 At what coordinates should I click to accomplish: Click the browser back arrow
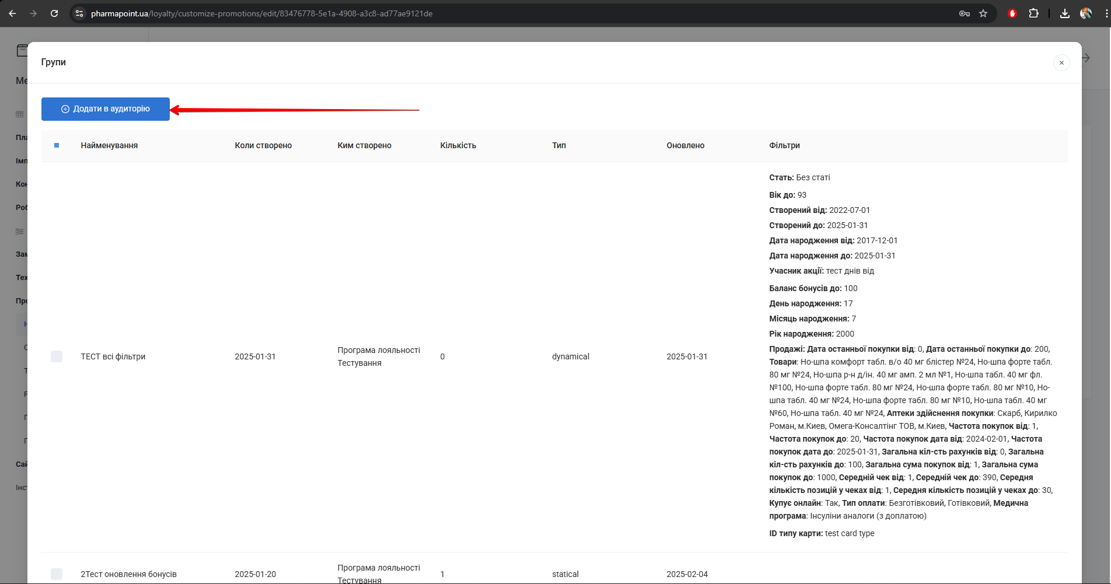coord(12,13)
